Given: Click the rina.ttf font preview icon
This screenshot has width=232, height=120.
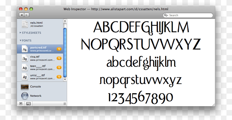Looking at the screenshot, I should click(x=25, y=58).
